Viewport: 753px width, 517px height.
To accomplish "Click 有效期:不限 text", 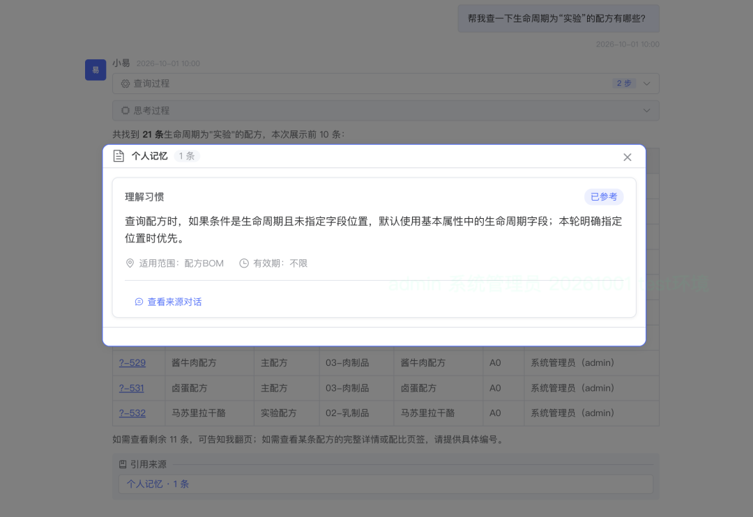I will click(280, 263).
